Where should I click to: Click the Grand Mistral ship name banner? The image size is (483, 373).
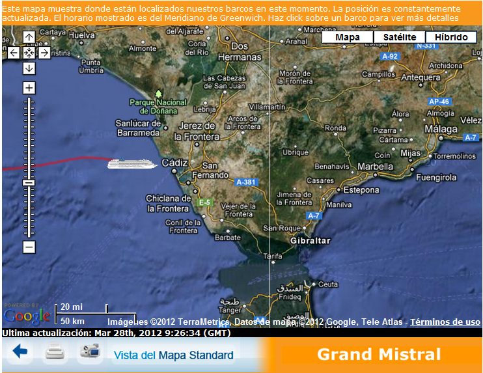point(379,355)
